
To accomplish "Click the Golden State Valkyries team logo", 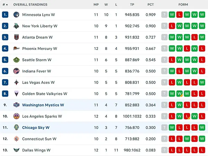I will [16, 94].
